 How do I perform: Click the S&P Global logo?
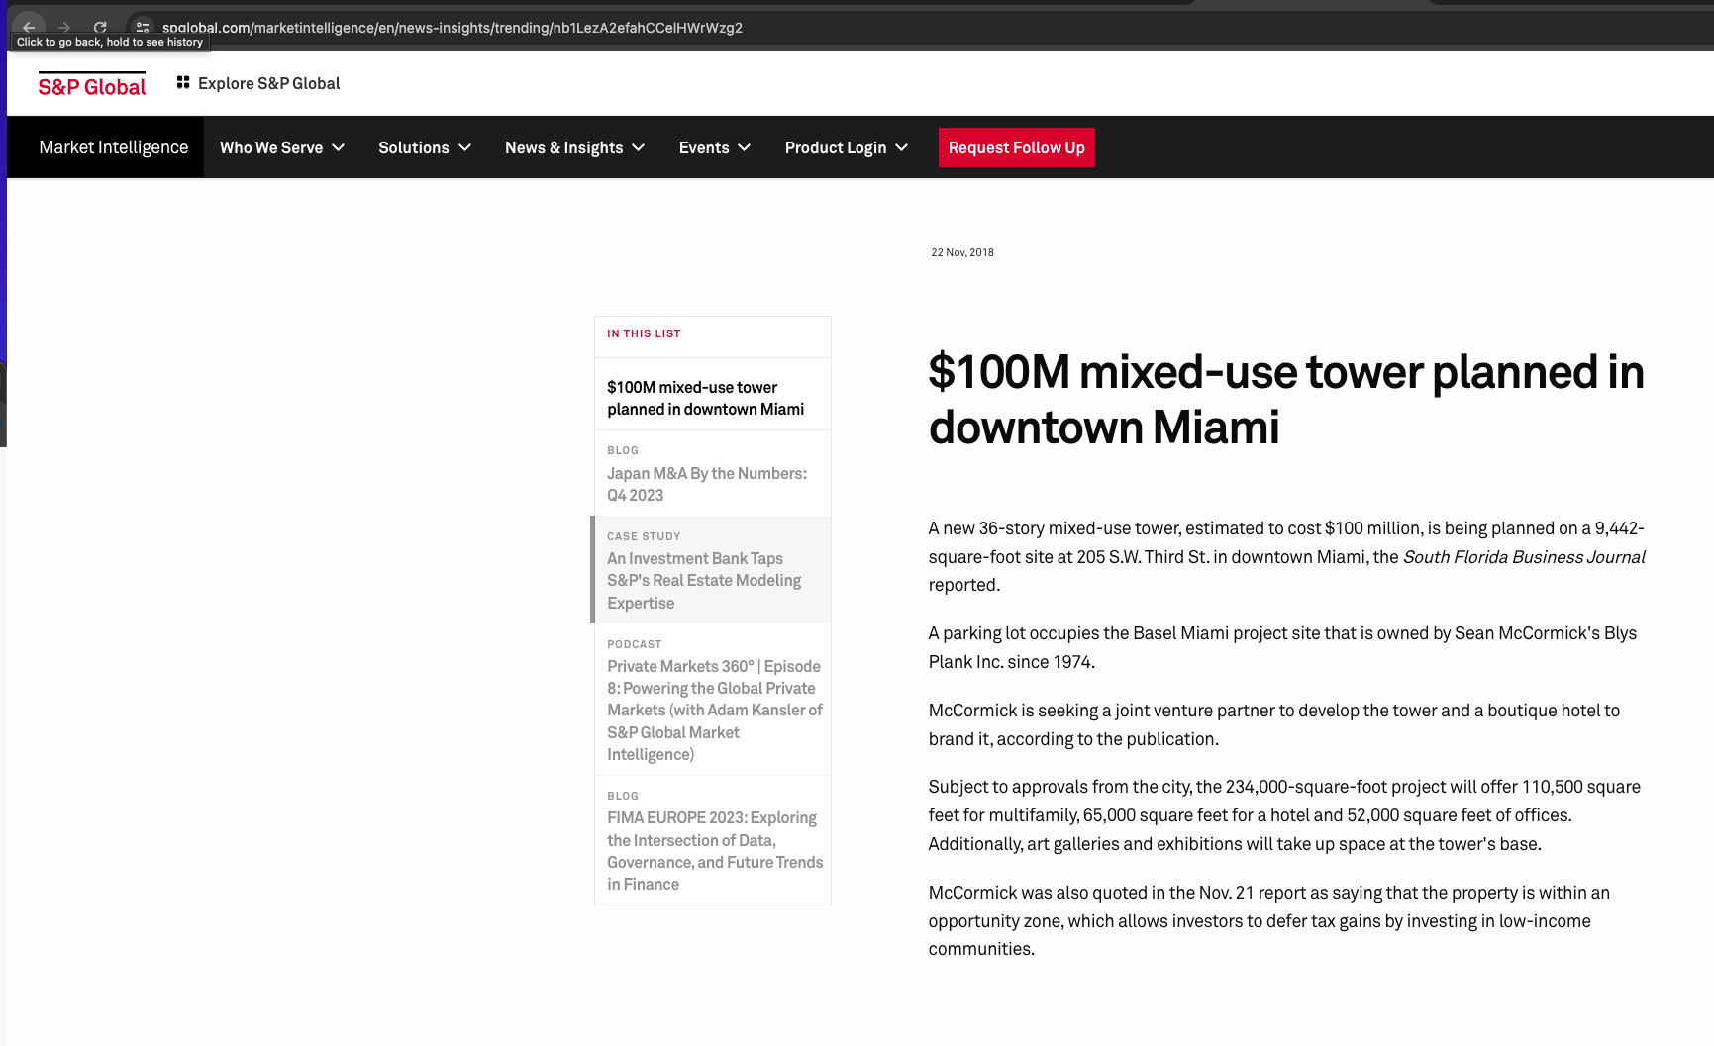click(92, 85)
